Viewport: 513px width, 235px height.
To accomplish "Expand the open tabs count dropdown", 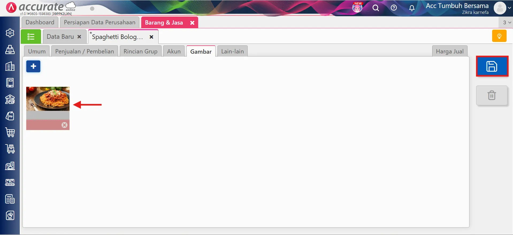I will point(507,22).
